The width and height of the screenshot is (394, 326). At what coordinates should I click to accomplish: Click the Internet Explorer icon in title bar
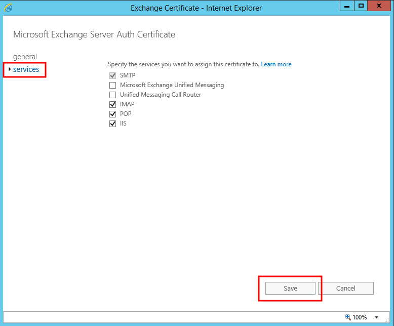pyautogui.click(x=8, y=8)
